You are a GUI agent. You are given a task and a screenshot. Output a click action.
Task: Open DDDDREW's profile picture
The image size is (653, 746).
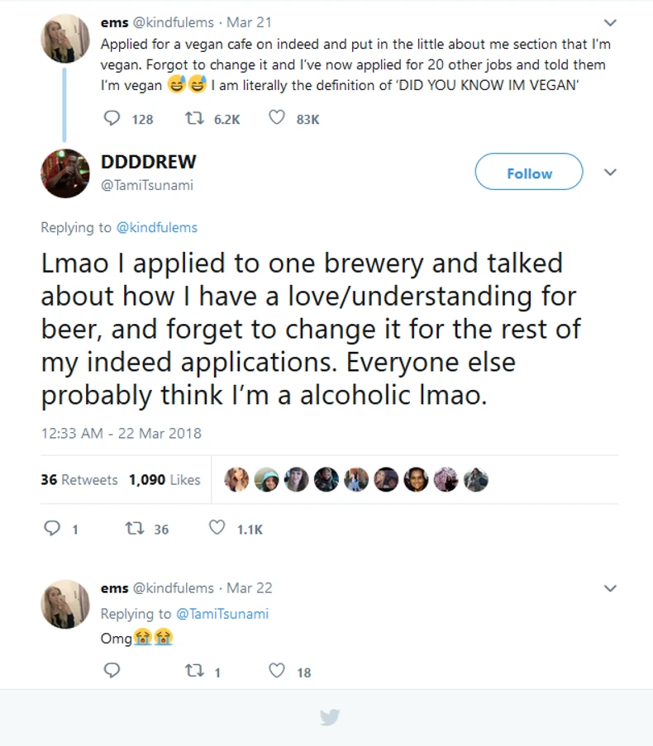[65, 173]
